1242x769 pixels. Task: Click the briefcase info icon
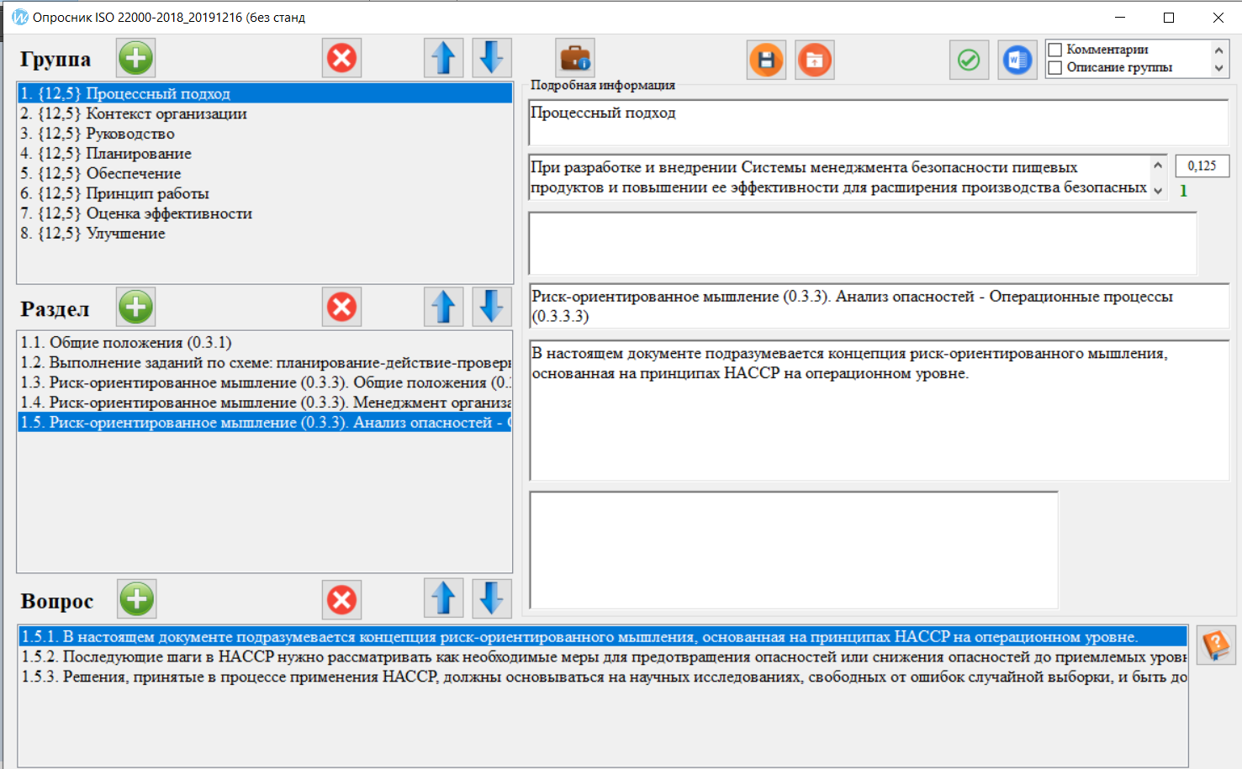tap(575, 59)
